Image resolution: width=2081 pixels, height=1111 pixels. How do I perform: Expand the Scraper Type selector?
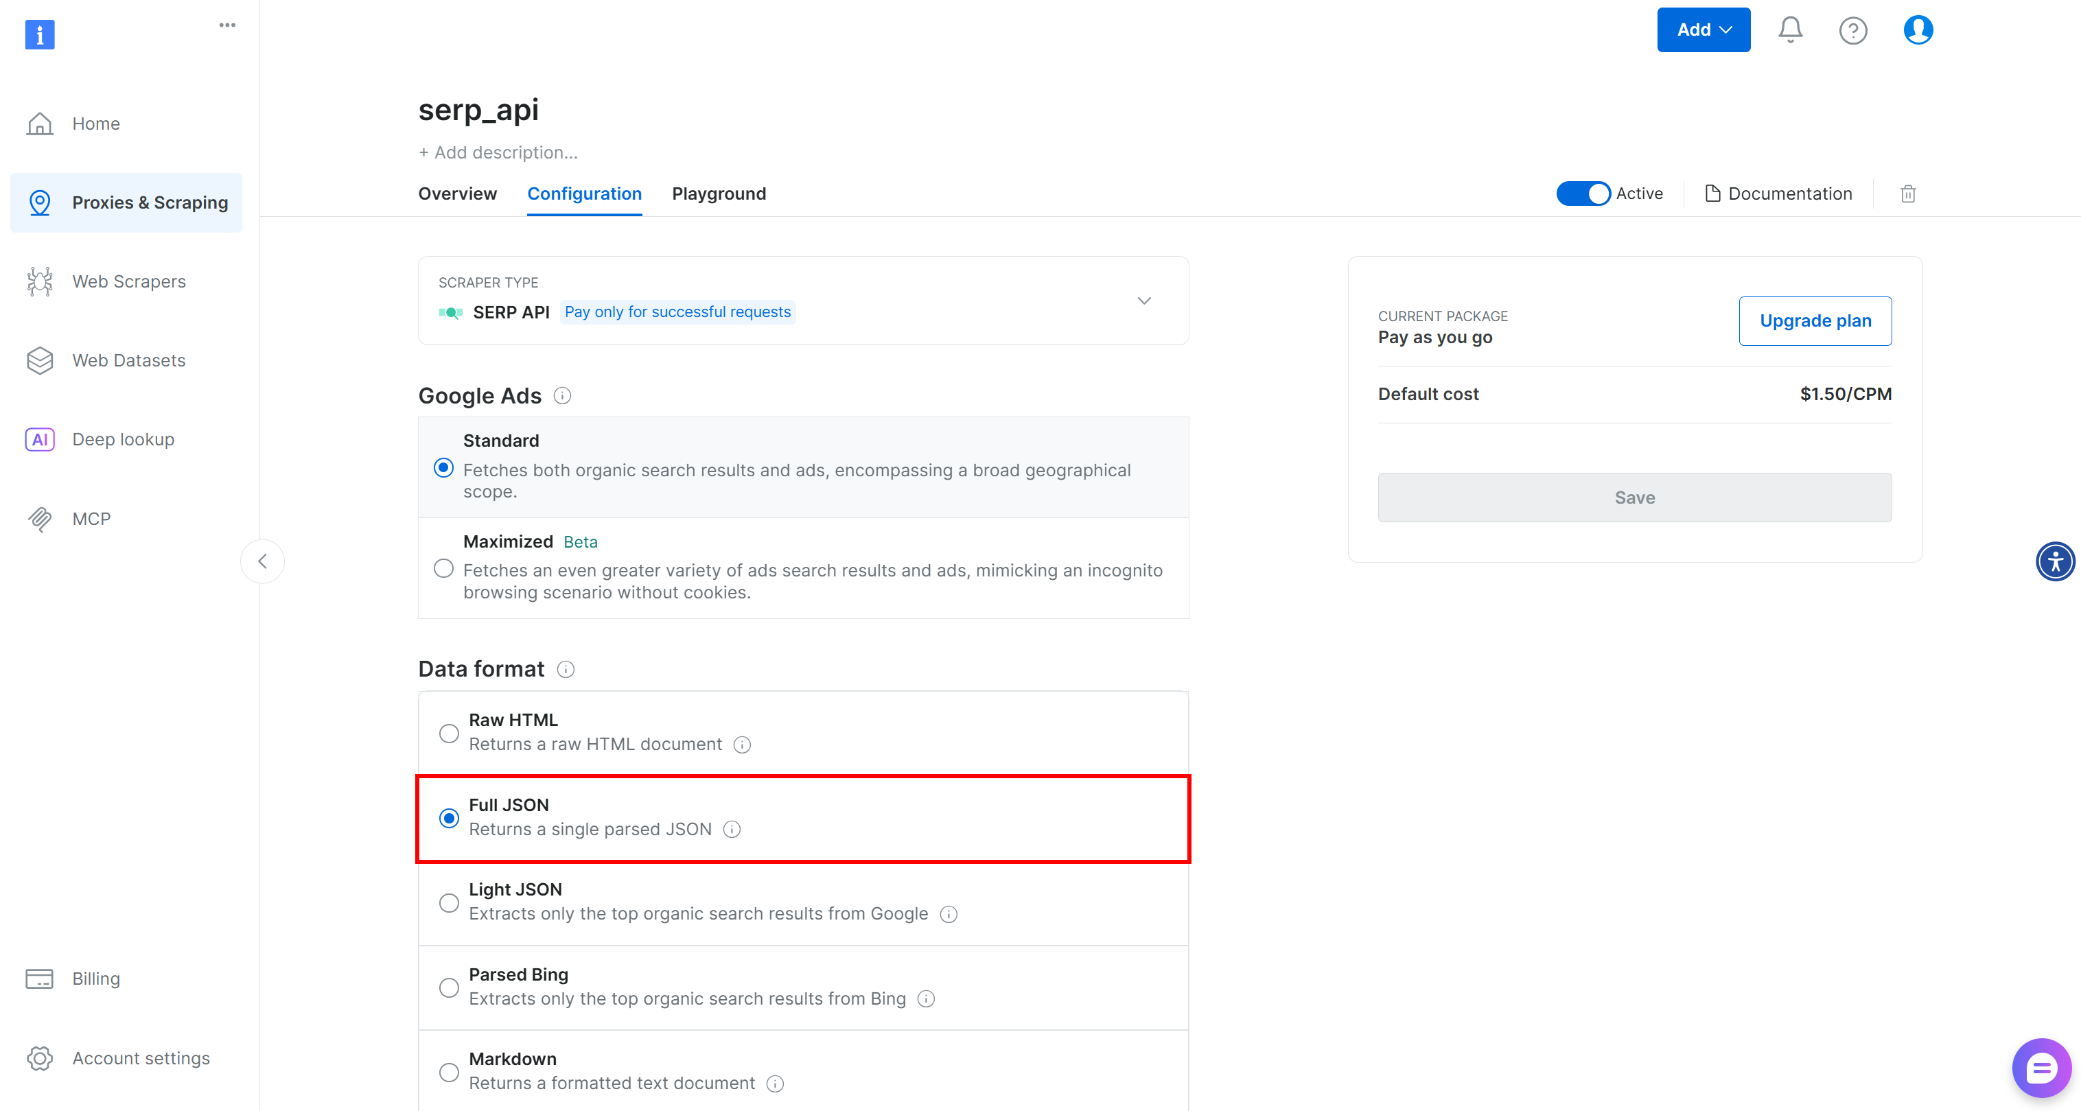coord(1144,301)
